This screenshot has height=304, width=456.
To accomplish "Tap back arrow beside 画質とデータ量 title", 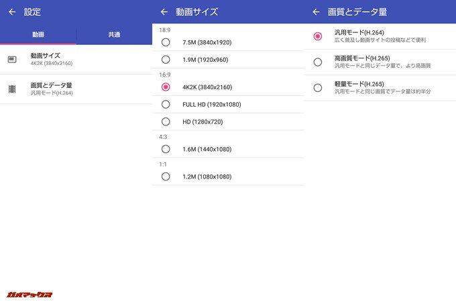I will coord(316,12).
